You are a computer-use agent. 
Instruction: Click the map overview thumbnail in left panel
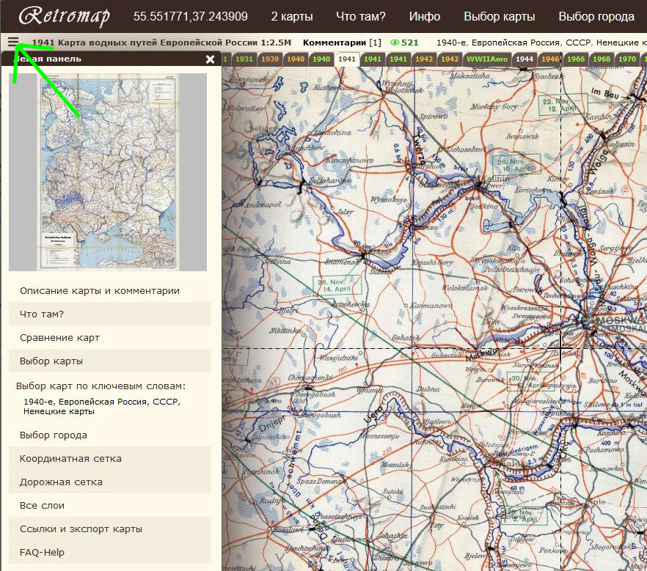[x=108, y=172]
